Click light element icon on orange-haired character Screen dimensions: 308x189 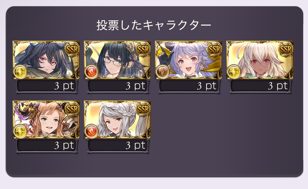point(20,131)
